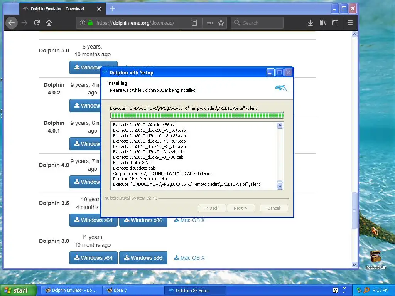Click the installation progress bar
This screenshot has width=395, height=296.
click(x=197, y=115)
